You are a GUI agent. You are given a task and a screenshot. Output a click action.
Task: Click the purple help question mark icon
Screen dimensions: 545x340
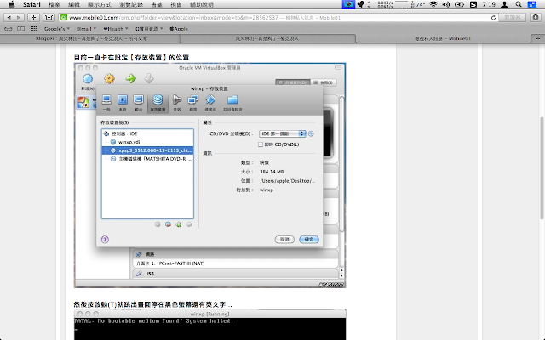coord(105,240)
